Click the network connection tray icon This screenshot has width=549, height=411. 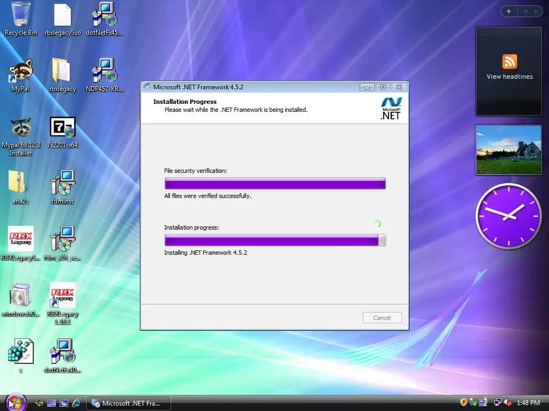point(497,402)
